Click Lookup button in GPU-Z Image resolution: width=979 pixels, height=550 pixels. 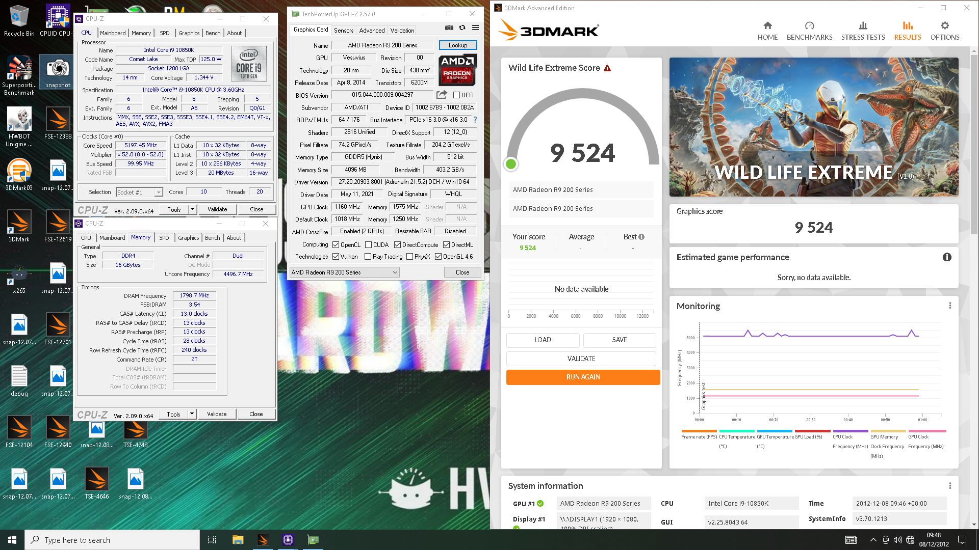(458, 45)
